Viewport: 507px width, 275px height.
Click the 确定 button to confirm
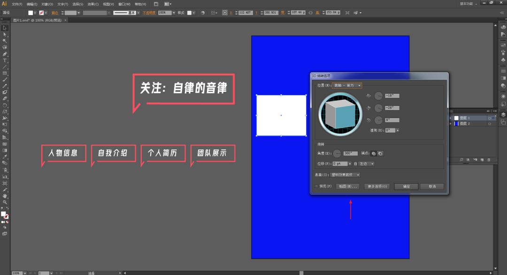407,186
